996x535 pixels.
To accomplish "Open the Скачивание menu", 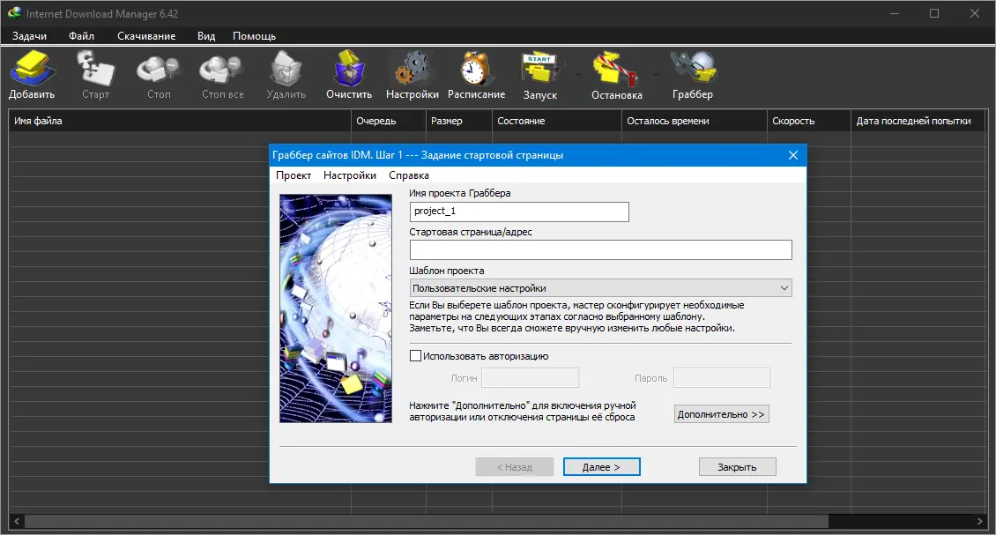I will pyautogui.click(x=147, y=36).
